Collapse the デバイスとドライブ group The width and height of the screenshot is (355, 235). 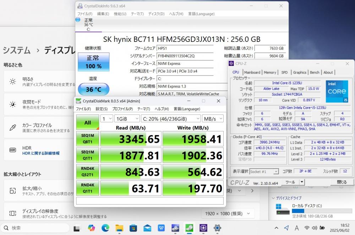tap(273, 198)
